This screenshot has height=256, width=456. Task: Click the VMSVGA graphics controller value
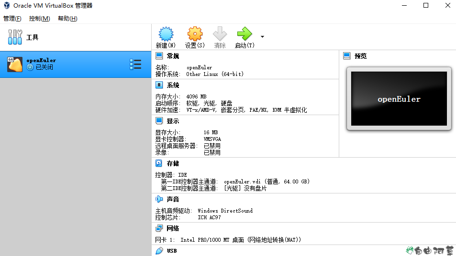tap(212, 139)
